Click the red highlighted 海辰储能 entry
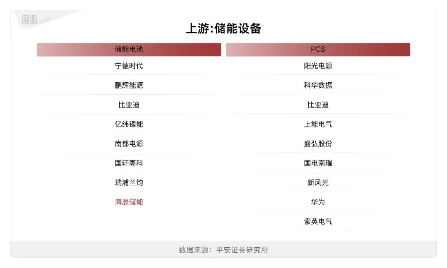 tap(129, 202)
